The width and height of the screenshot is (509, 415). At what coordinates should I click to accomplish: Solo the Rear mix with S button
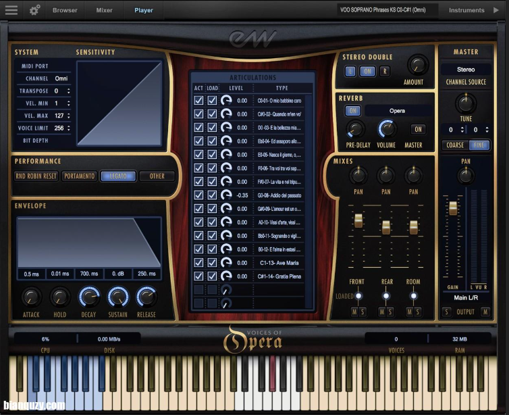(390, 312)
